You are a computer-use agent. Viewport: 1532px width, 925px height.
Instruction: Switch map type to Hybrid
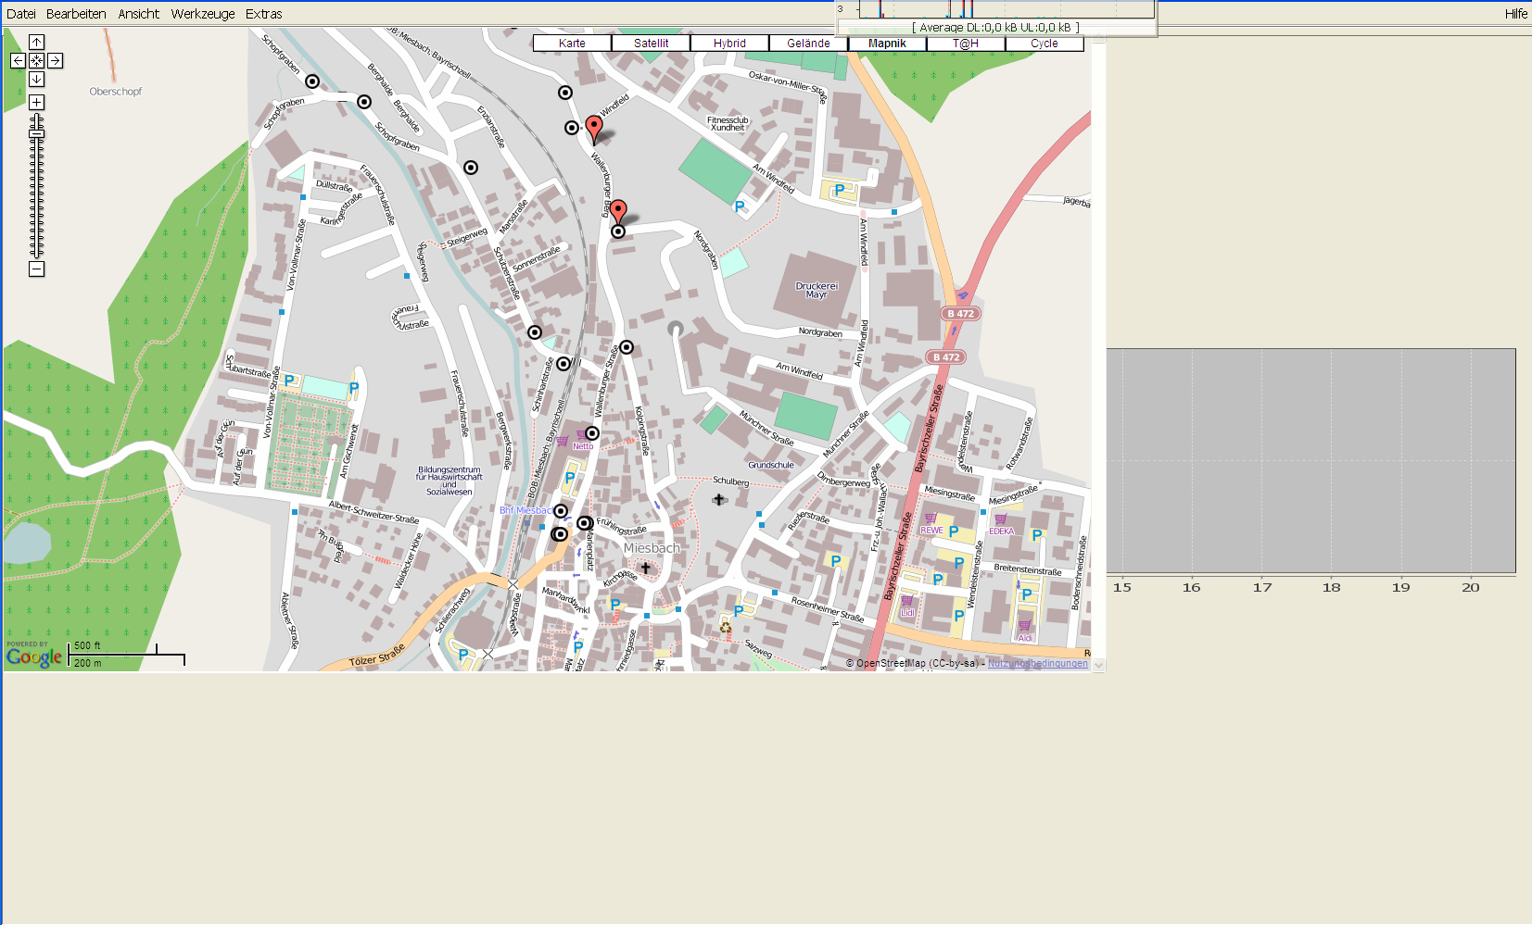click(x=729, y=44)
